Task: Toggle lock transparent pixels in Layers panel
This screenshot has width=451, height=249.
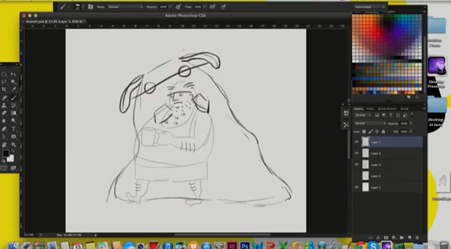Action: [x=364, y=132]
